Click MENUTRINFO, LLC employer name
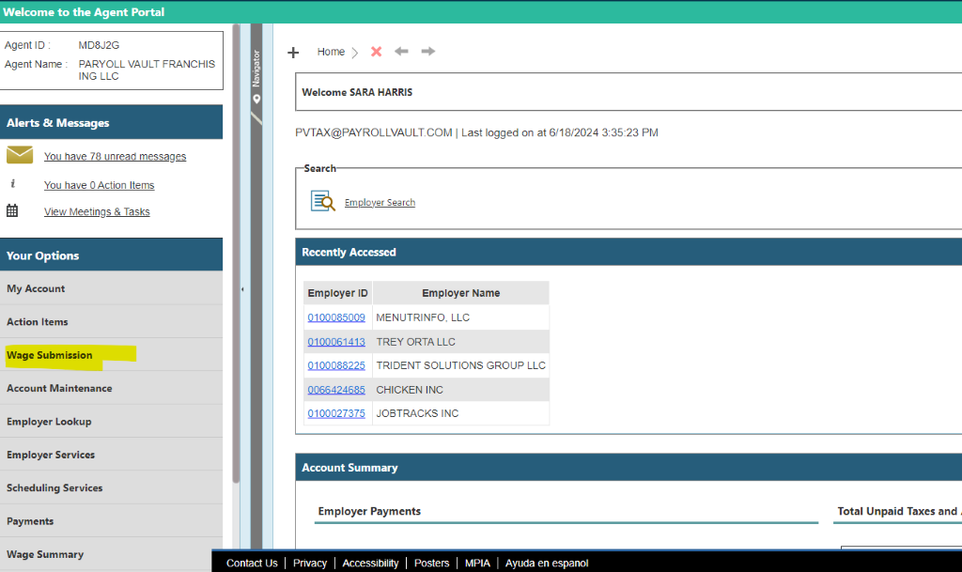Image resolution: width=962 pixels, height=572 pixels. [423, 317]
